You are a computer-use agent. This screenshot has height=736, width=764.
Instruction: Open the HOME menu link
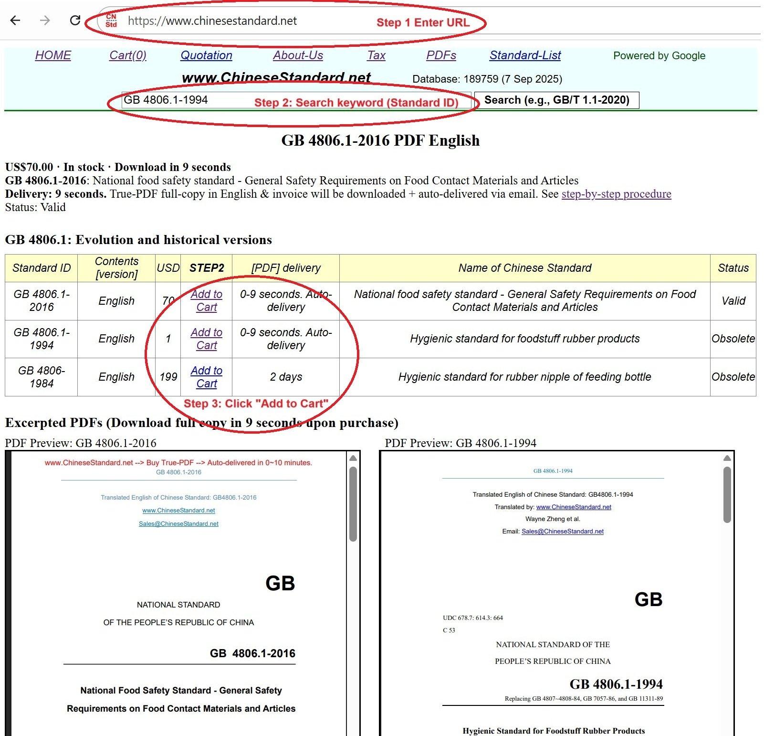pyautogui.click(x=53, y=55)
